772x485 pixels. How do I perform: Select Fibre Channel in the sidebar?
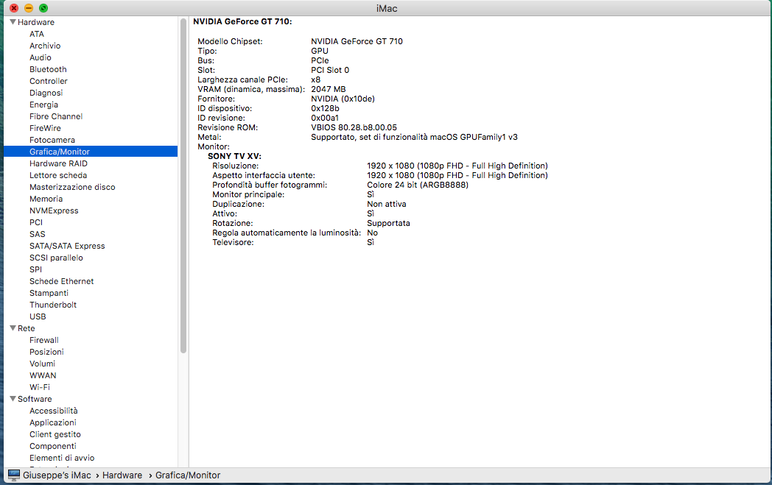pos(56,116)
